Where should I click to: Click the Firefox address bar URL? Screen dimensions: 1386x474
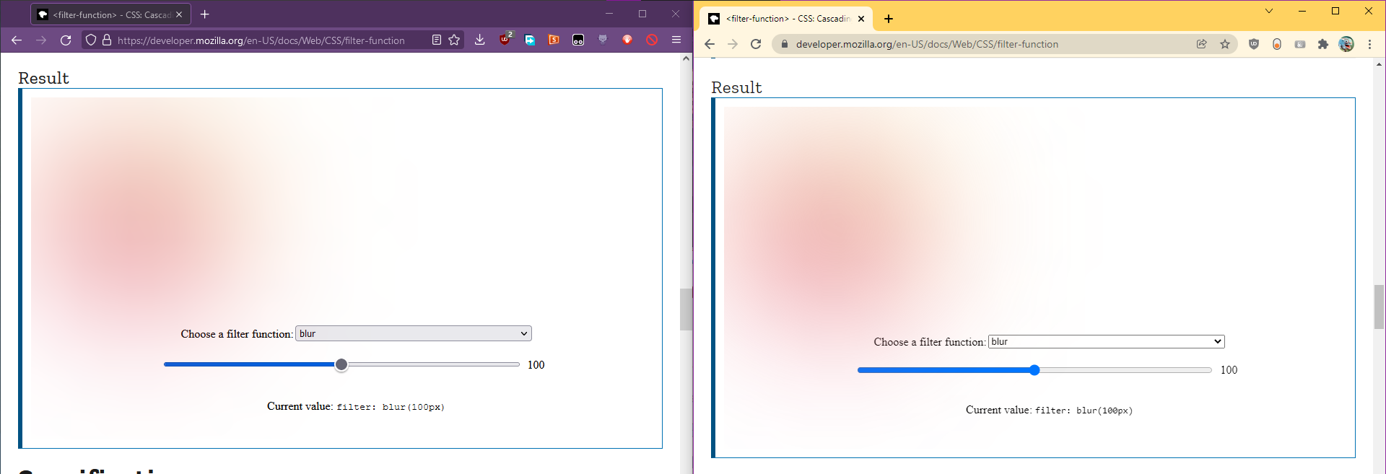pyautogui.click(x=261, y=40)
